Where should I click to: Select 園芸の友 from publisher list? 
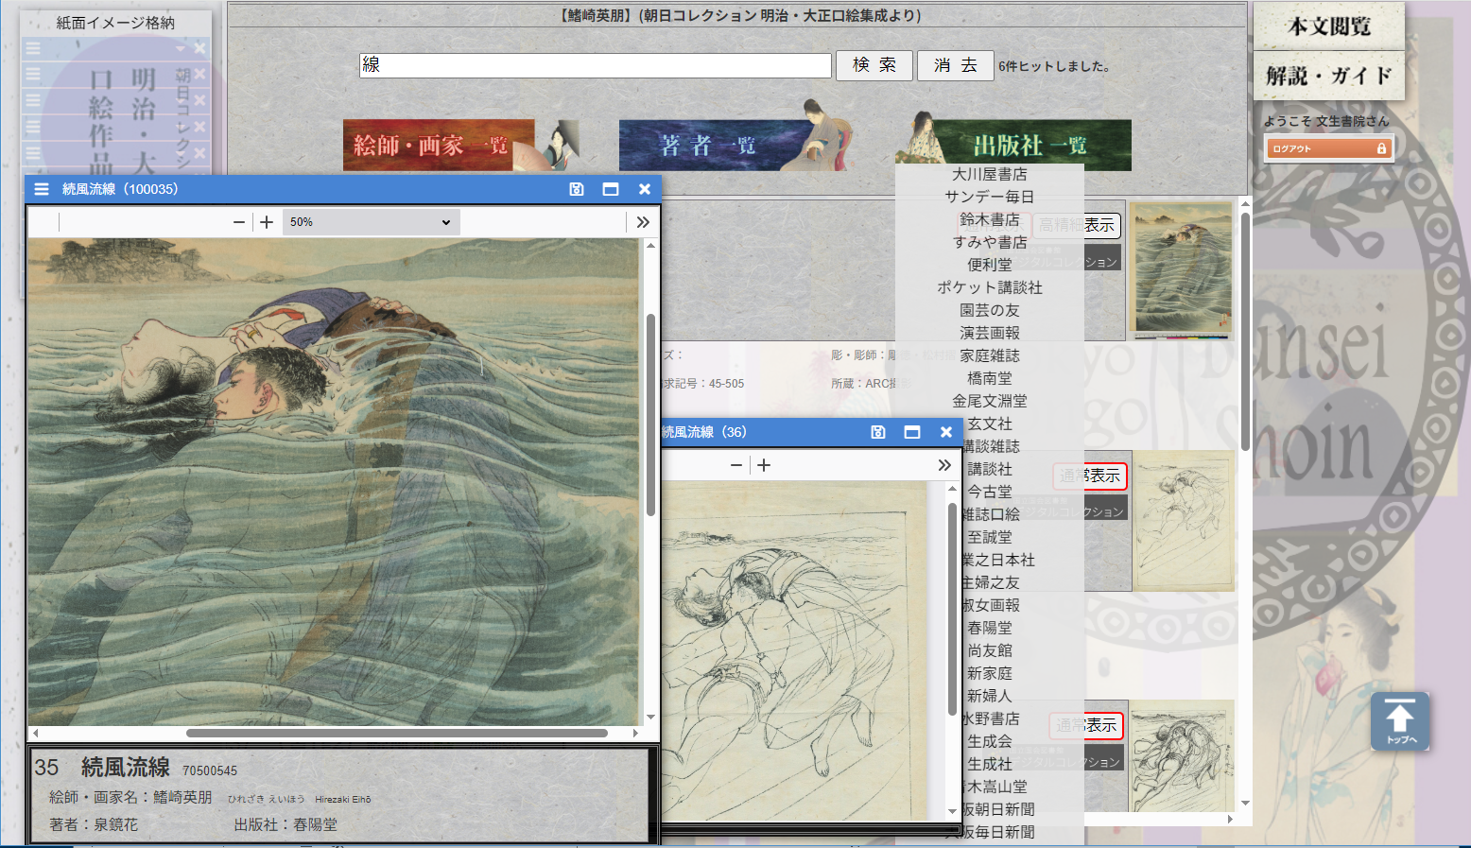990,310
